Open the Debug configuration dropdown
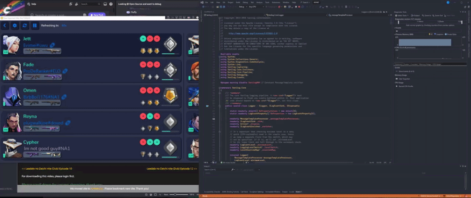The height and width of the screenshot is (198, 471). (x=242, y=8)
